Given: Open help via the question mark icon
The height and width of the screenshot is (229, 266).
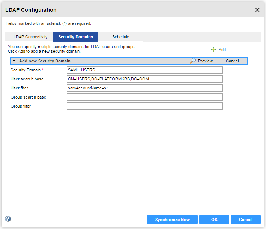Looking at the screenshot, I should [x=8, y=219].
